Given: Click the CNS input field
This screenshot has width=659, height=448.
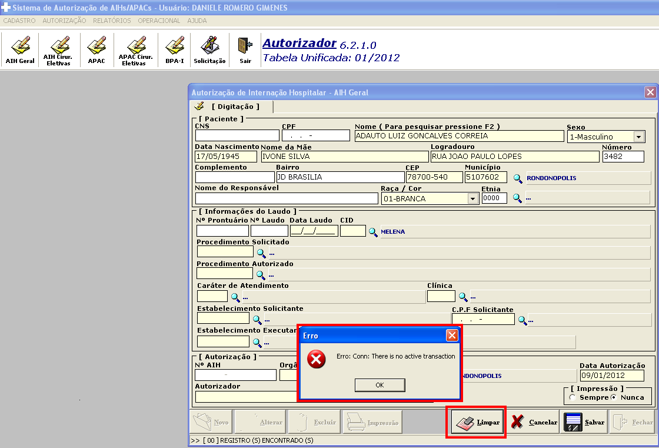Looking at the screenshot, I should click(x=237, y=135).
